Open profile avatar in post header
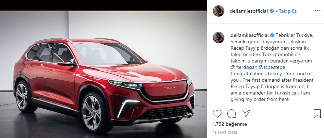 click(x=219, y=11)
